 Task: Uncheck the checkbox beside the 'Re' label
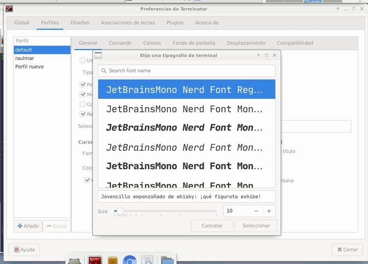click(x=82, y=114)
